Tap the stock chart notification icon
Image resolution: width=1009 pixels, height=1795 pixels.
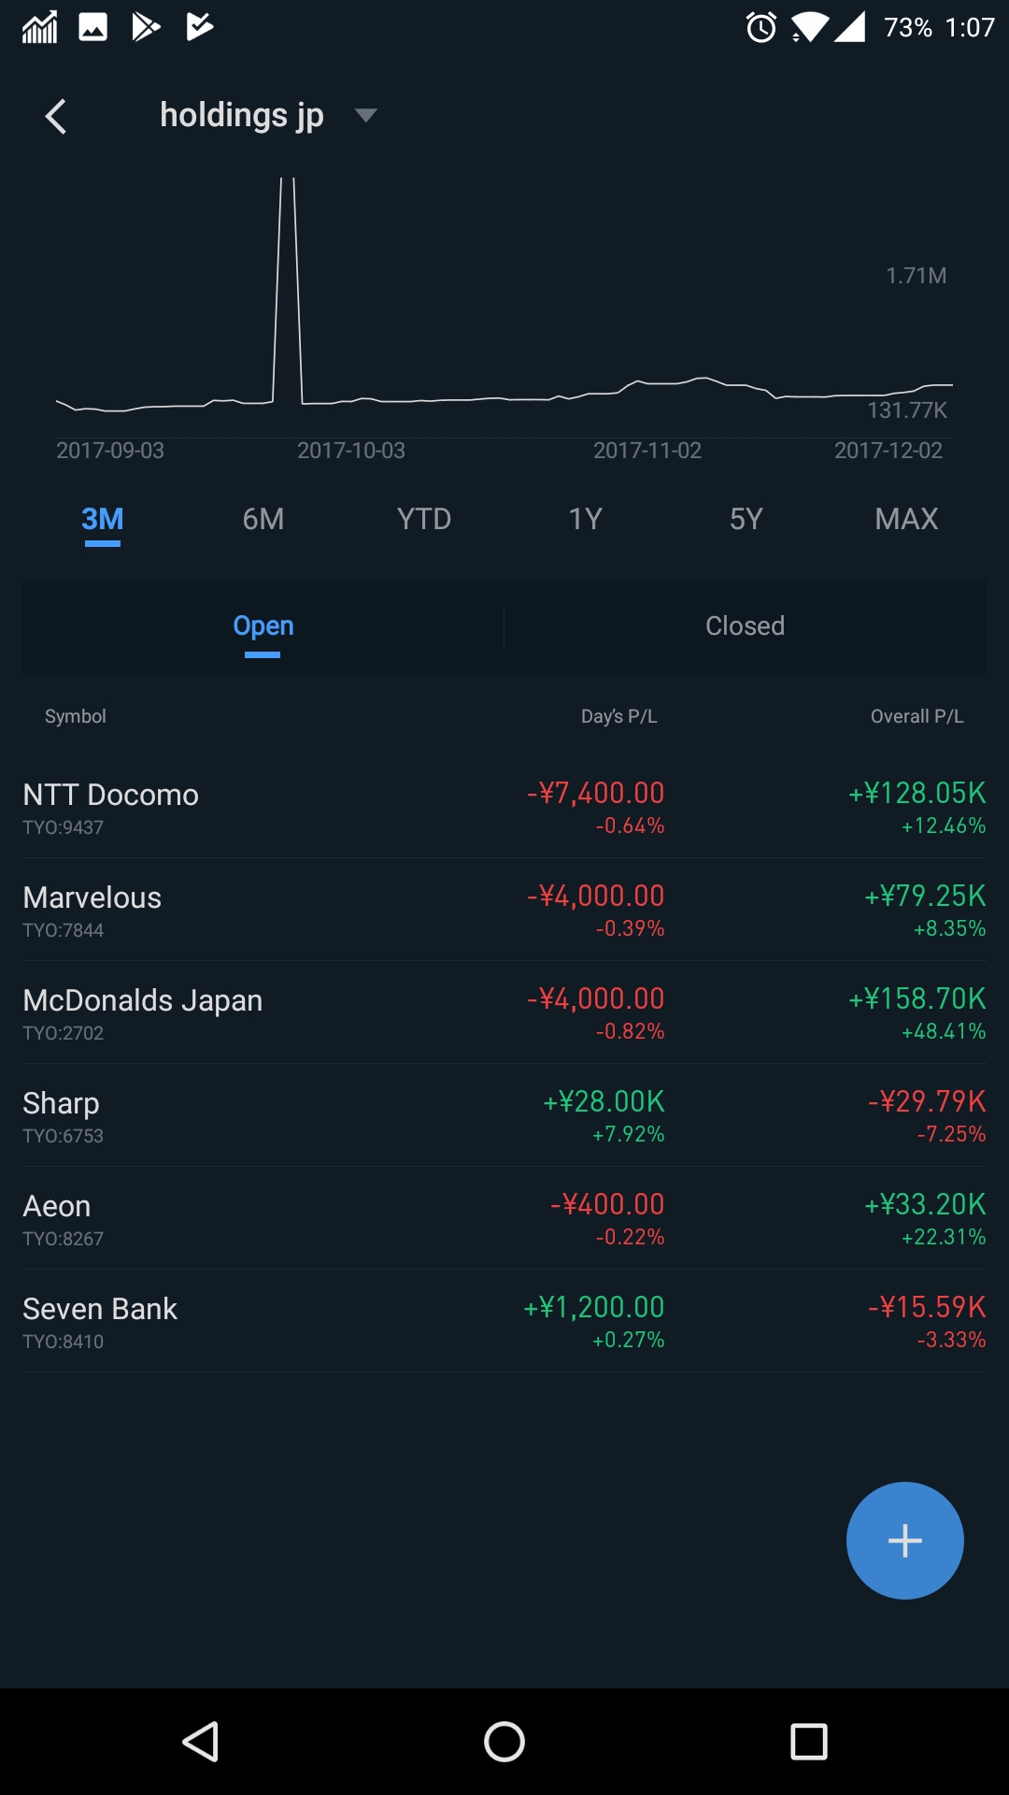click(x=39, y=27)
